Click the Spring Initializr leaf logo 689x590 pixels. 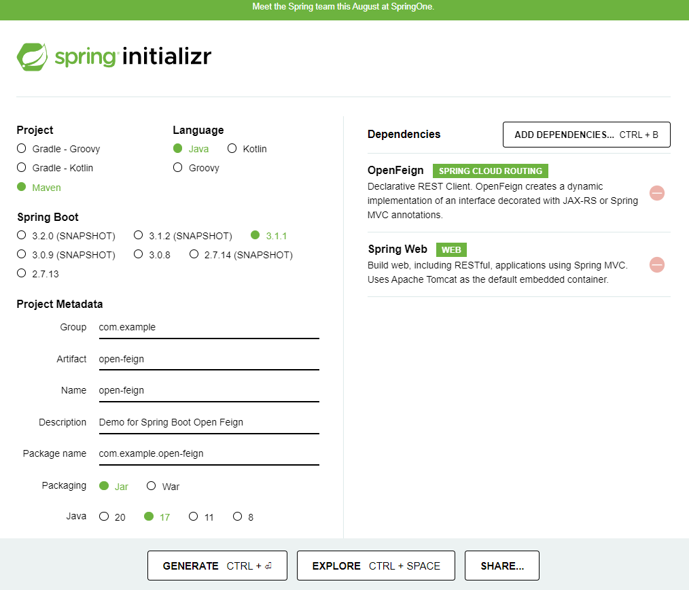[32, 56]
